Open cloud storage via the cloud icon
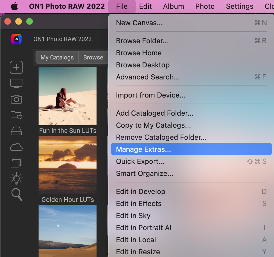Screen dimensions: 274x257 (x=16, y=147)
